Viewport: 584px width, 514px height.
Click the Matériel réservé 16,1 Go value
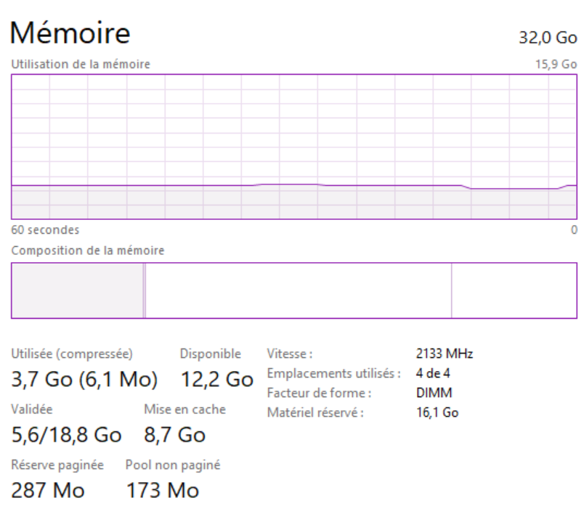(437, 413)
